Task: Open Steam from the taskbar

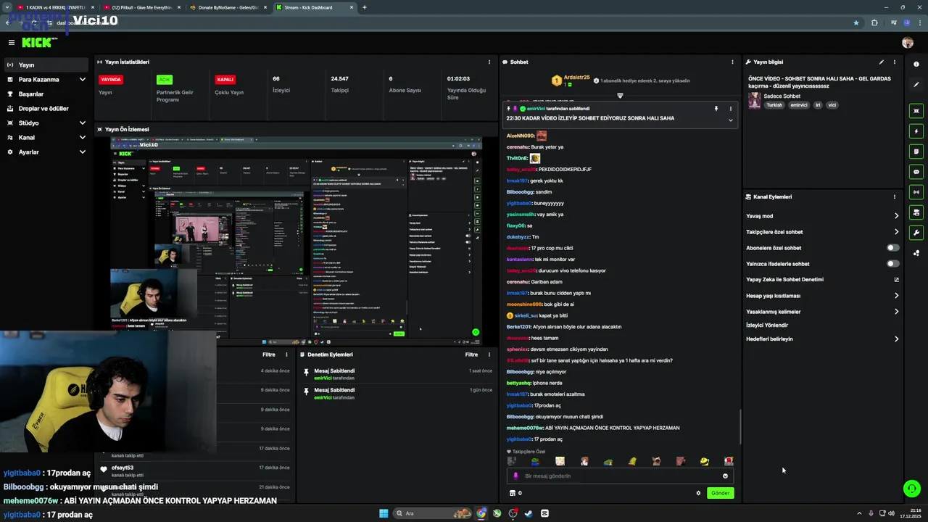Action: tap(529, 513)
